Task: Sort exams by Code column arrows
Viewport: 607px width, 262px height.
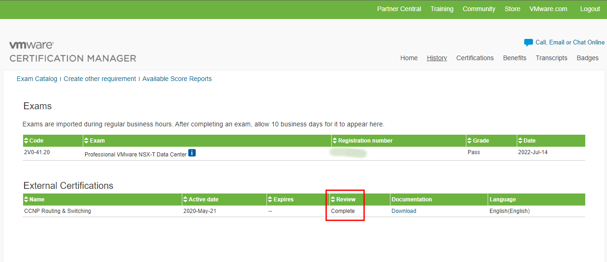Action: [x=26, y=141]
